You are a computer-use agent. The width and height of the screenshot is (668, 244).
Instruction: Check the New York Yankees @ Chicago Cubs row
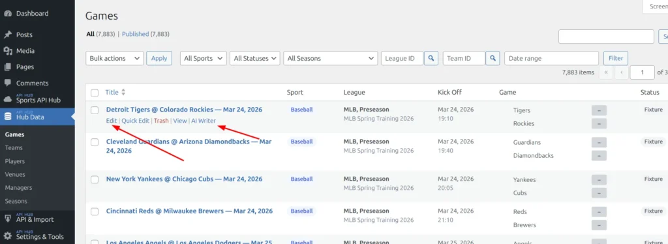coord(95,179)
